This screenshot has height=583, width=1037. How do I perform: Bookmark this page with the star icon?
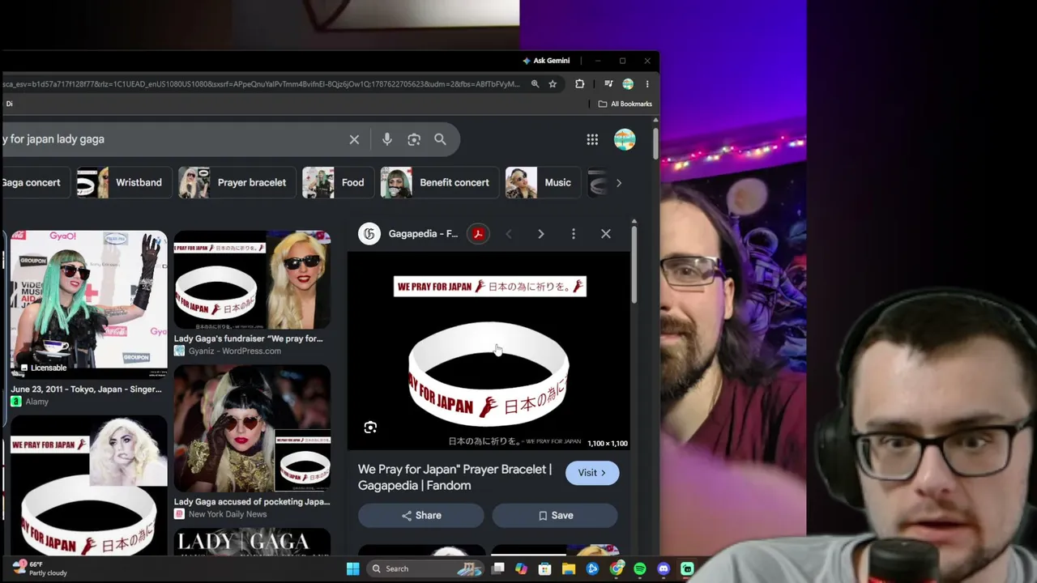[553, 83]
